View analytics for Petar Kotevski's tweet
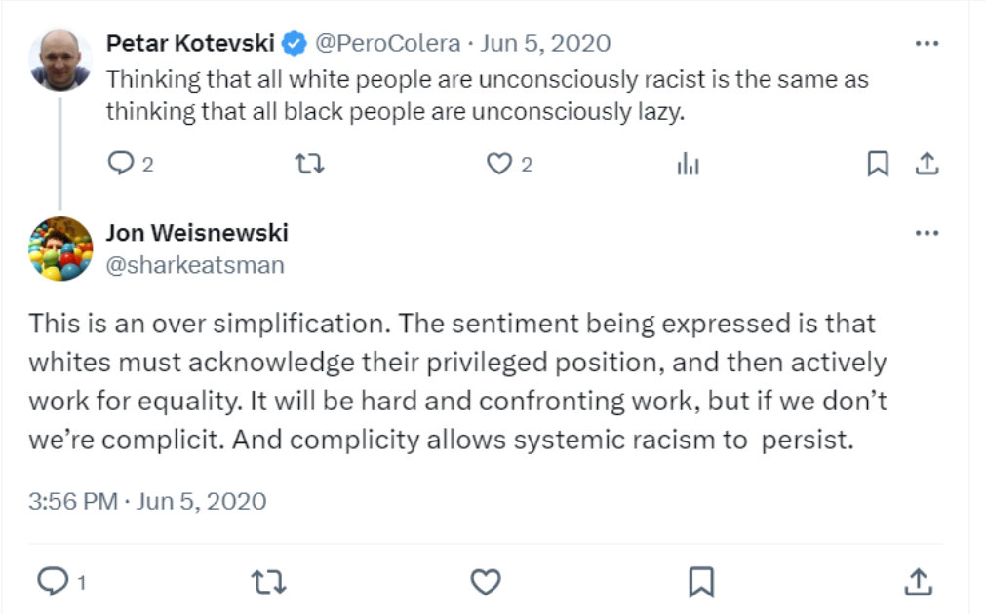 pyautogui.click(x=689, y=164)
